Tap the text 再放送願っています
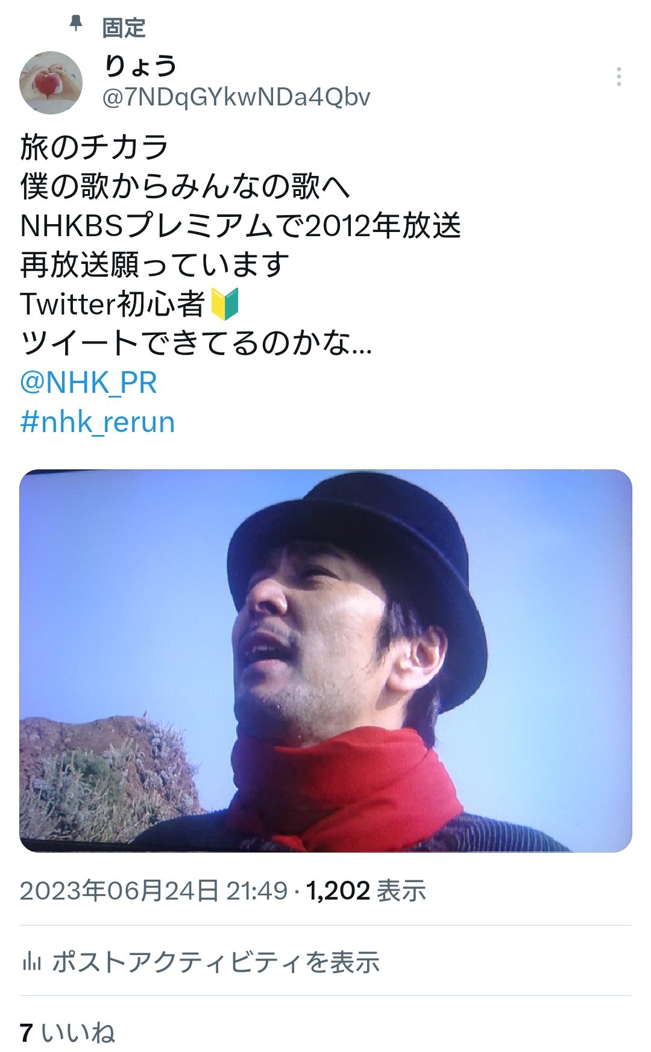 (155, 265)
